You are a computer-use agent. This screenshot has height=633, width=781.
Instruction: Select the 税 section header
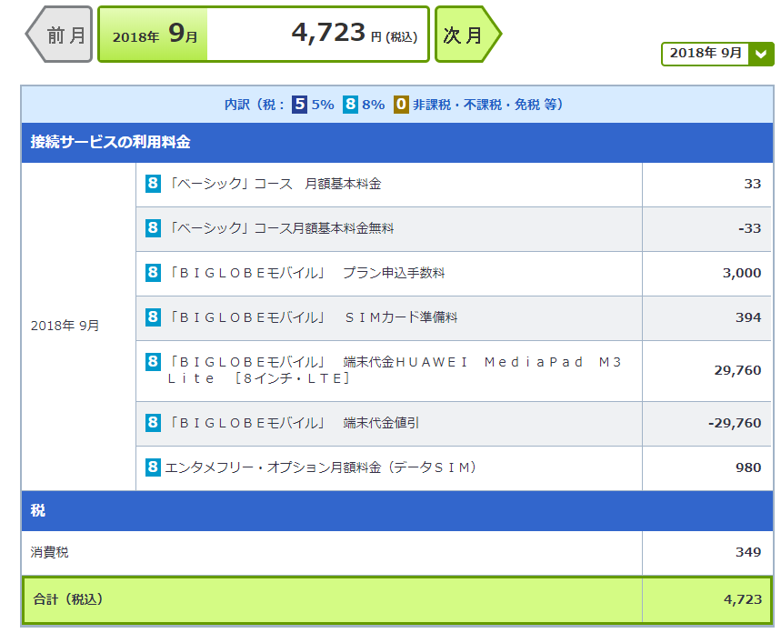[x=38, y=511]
